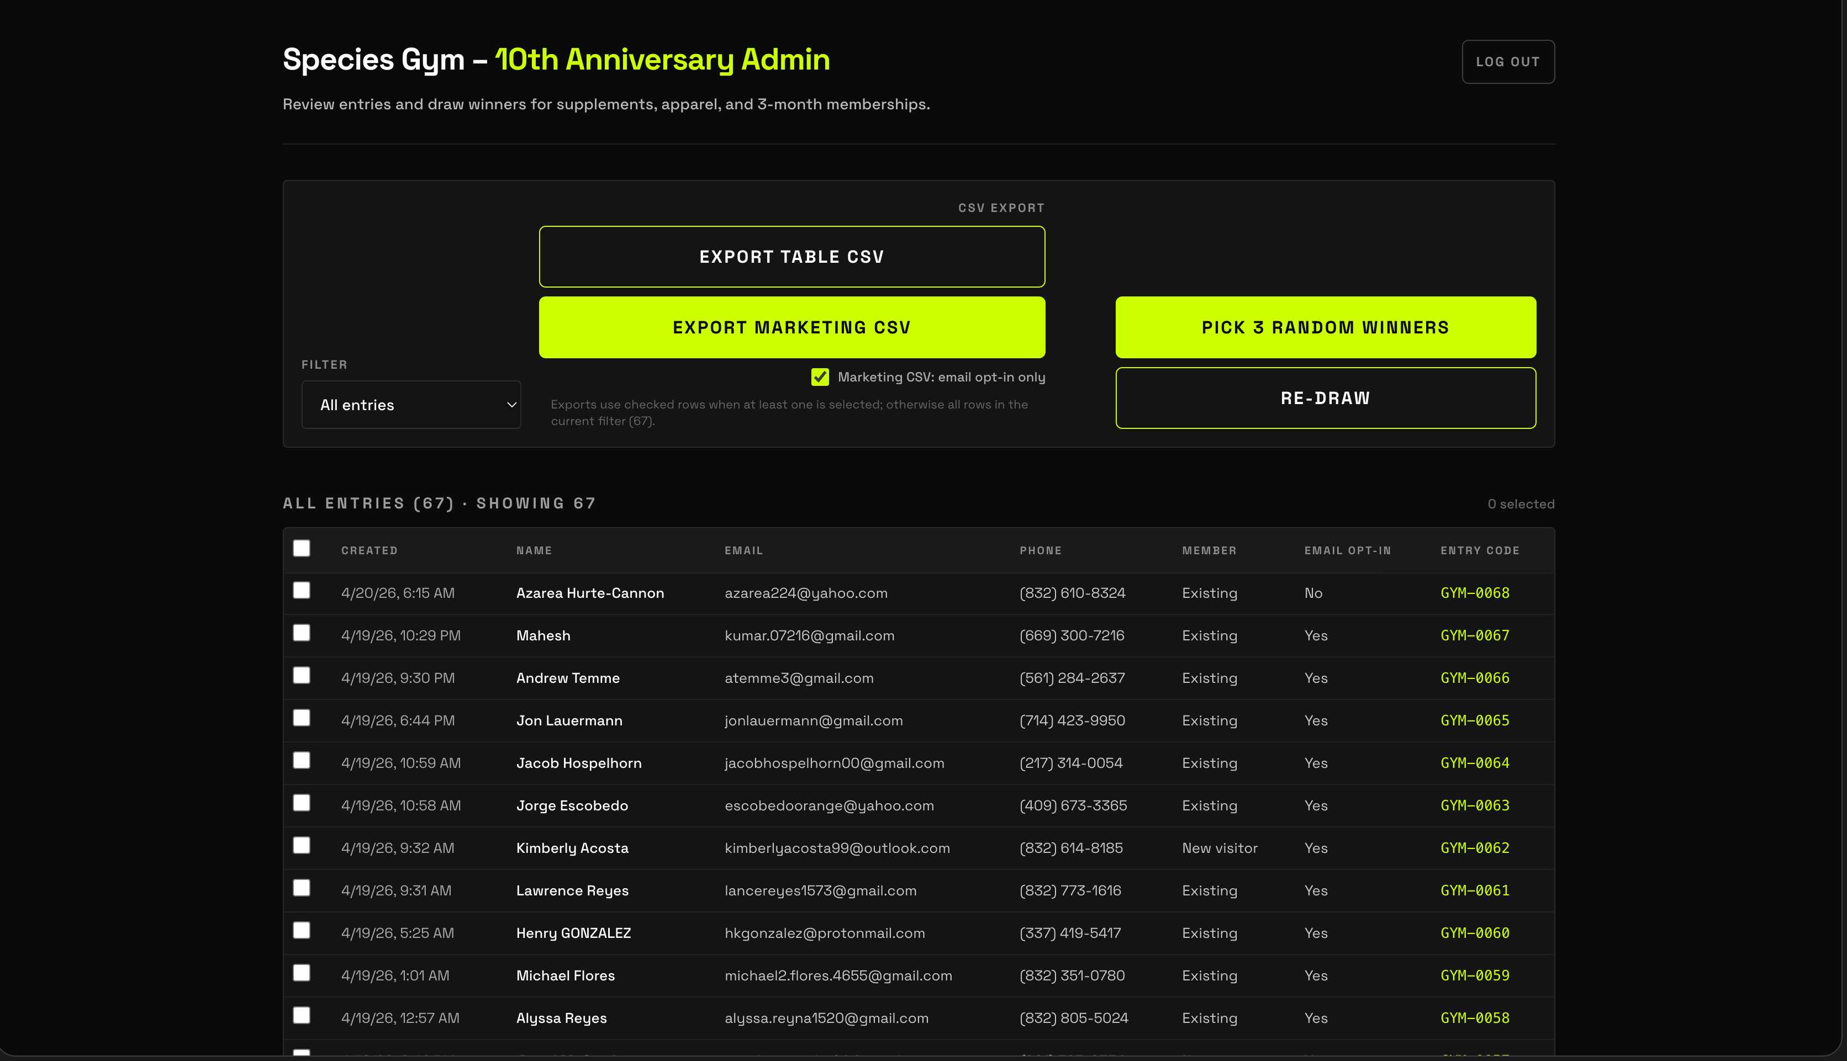Click email jacobhospelhorn00@gmail.com
Viewport: 1847px width, 1061px height.
click(x=834, y=763)
